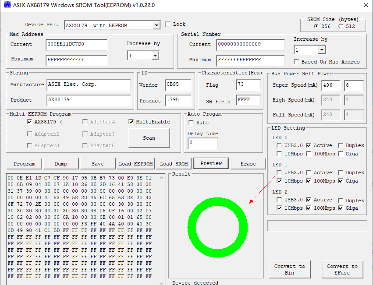373x285 pixels.
Task: Click the Product string field
Action: coord(89,100)
